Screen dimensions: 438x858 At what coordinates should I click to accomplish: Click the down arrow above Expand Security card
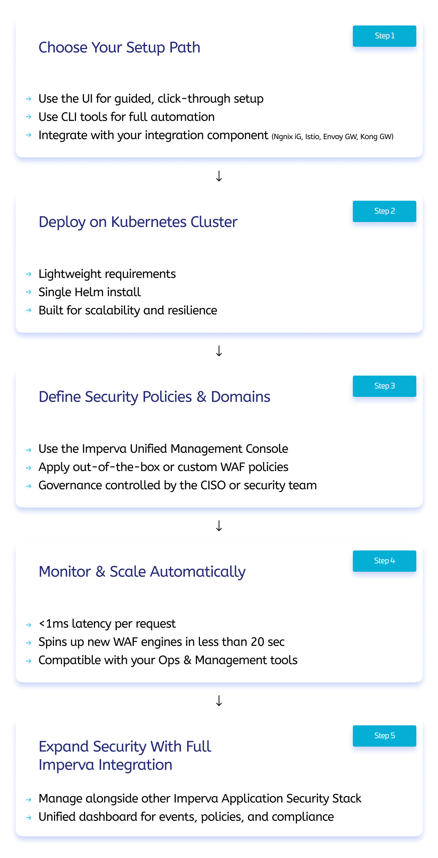coord(219,701)
